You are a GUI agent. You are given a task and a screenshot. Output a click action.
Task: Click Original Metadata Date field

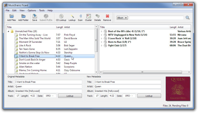pyautogui.click(x=50, y=96)
